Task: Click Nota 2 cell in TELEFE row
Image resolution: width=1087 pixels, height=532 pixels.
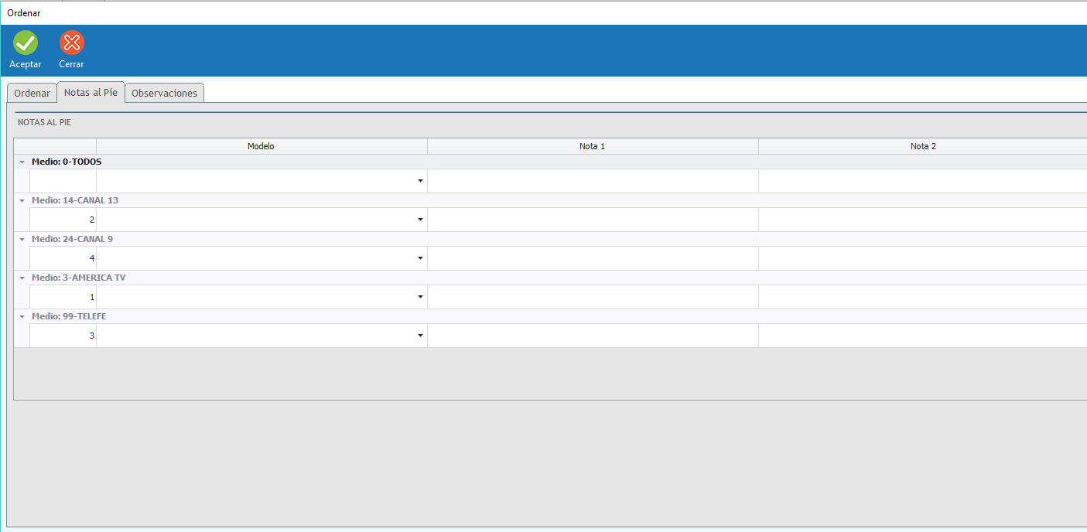Action: pyautogui.click(x=922, y=336)
